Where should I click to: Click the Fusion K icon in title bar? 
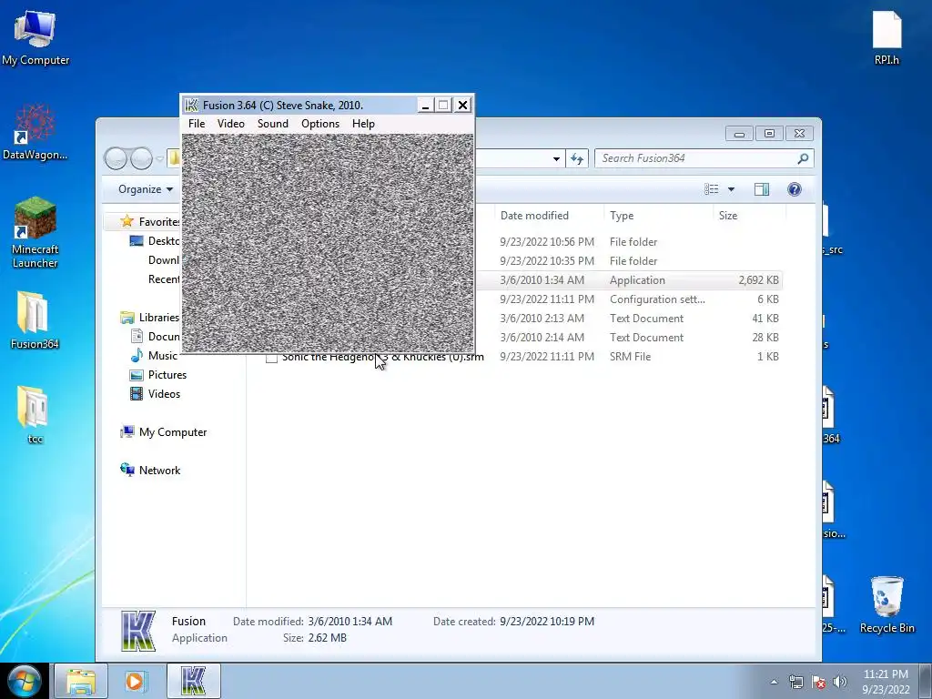(x=191, y=106)
